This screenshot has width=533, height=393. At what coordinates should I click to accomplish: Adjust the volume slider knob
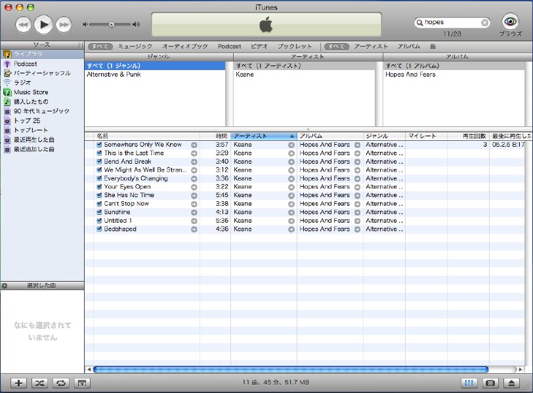[112, 24]
